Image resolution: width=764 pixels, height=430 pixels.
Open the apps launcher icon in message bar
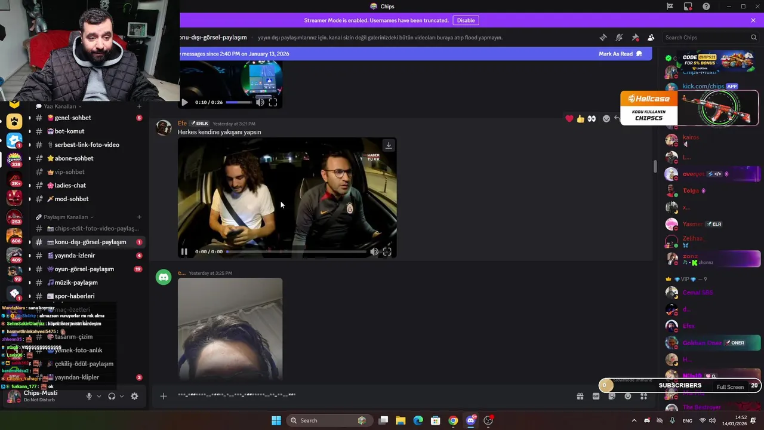(644, 396)
